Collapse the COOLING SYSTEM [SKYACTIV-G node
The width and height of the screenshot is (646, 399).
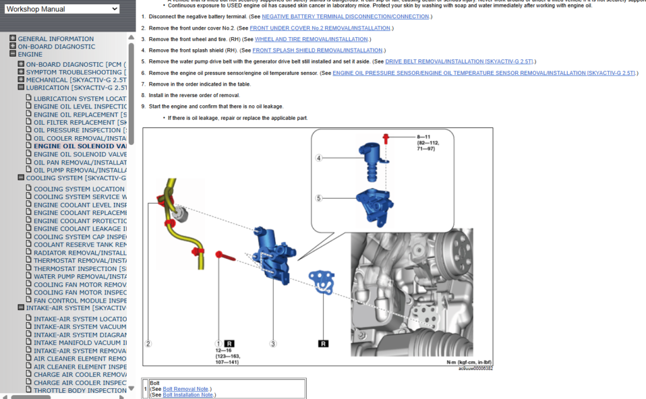[21, 178]
